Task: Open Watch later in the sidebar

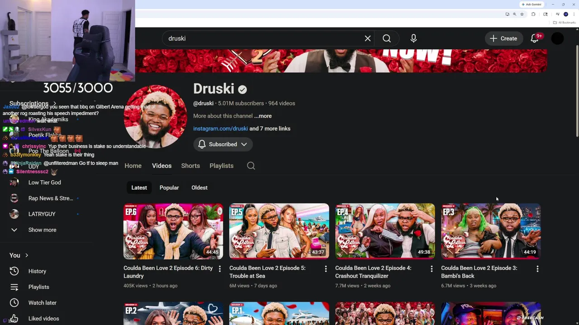Action: click(42, 303)
